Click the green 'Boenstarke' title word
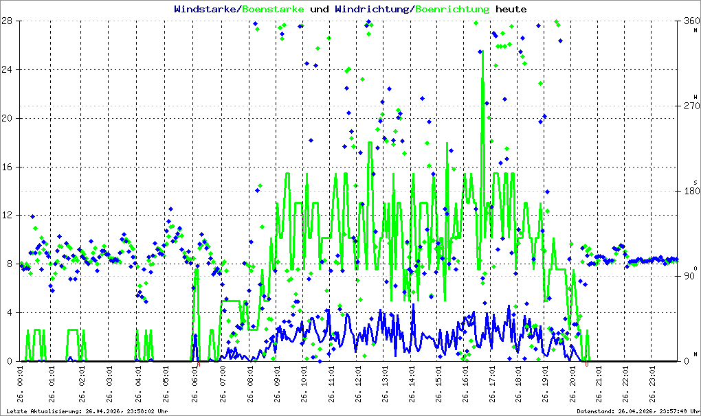This screenshot has height=416, width=701. (273, 9)
